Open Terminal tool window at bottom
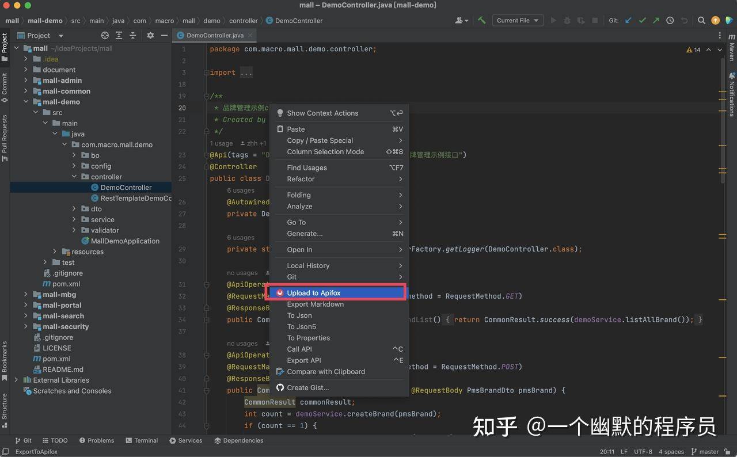Image resolution: width=737 pixels, height=457 pixels. [x=140, y=440]
